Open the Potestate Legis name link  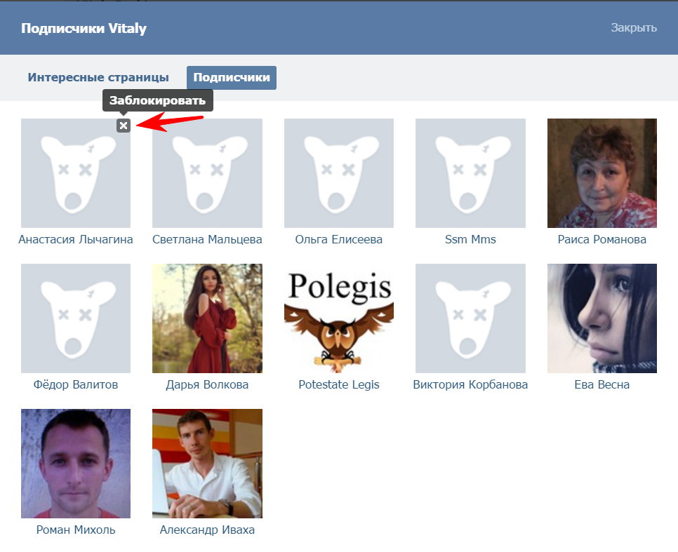[338, 385]
